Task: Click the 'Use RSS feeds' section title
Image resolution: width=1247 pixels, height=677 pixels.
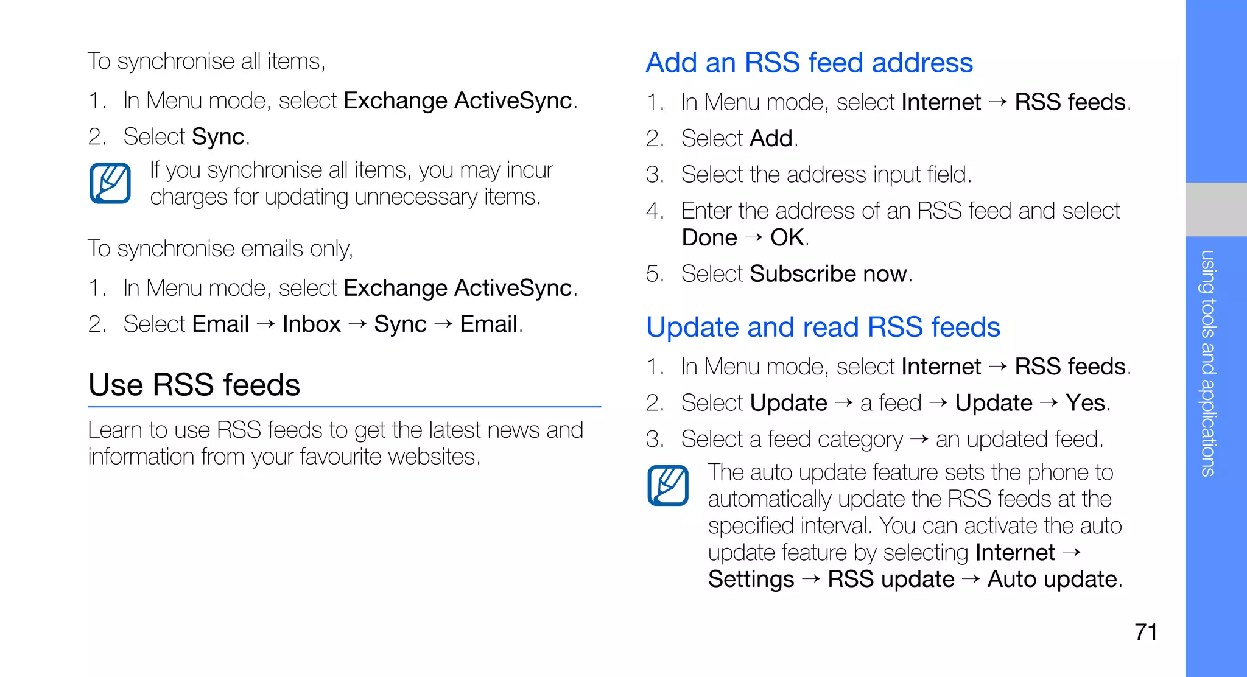Action: tap(194, 385)
